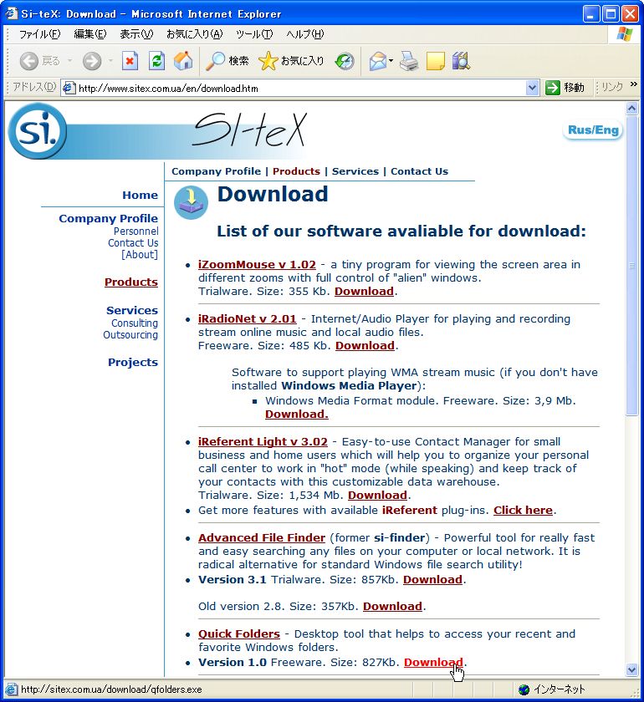Expand the address bar URL dropdown
Viewport: 644px width, 702px height.
(532, 88)
